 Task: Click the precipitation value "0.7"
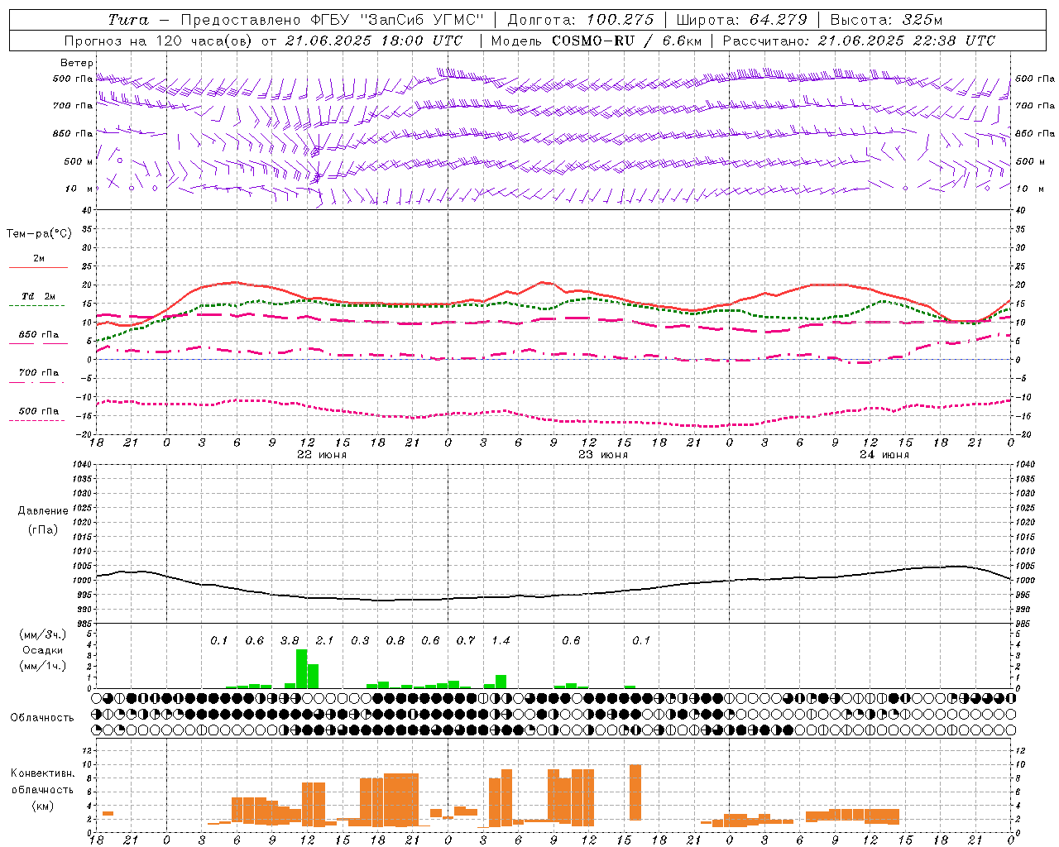coord(466,640)
